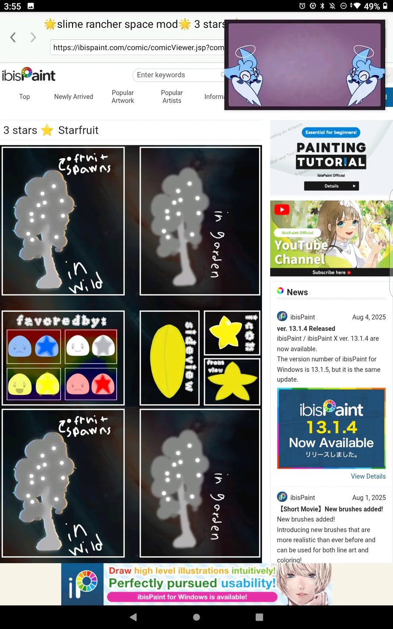Open the Top menu item
Screen dimensions: 393x629
24,97
